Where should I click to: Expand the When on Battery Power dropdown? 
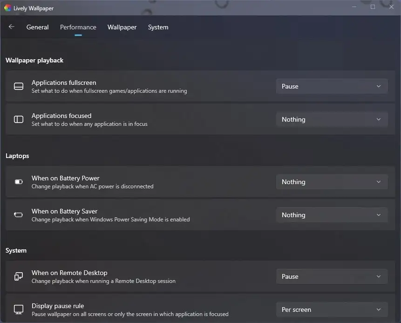coord(332,182)
